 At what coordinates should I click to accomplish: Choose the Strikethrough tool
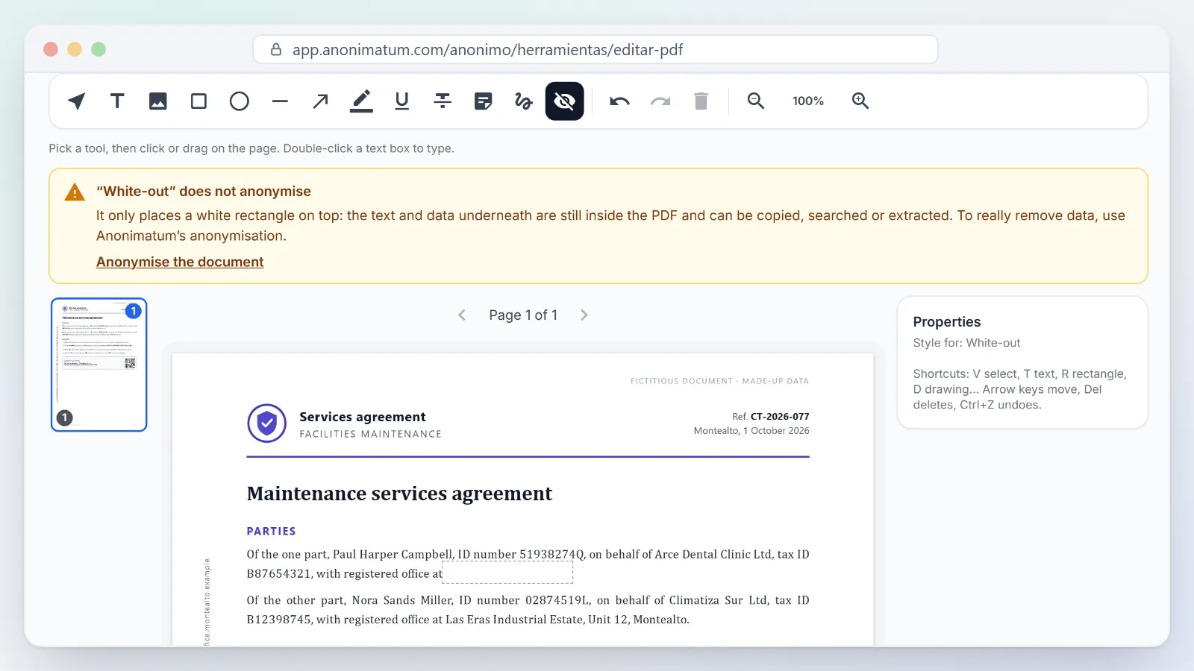(x=443, y=101)
